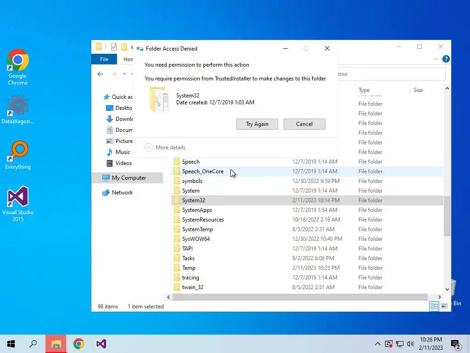Open the DataWagon desktop shortcut
The height and width of the screenshot is (353, 470).
click(x=18, y=109)
